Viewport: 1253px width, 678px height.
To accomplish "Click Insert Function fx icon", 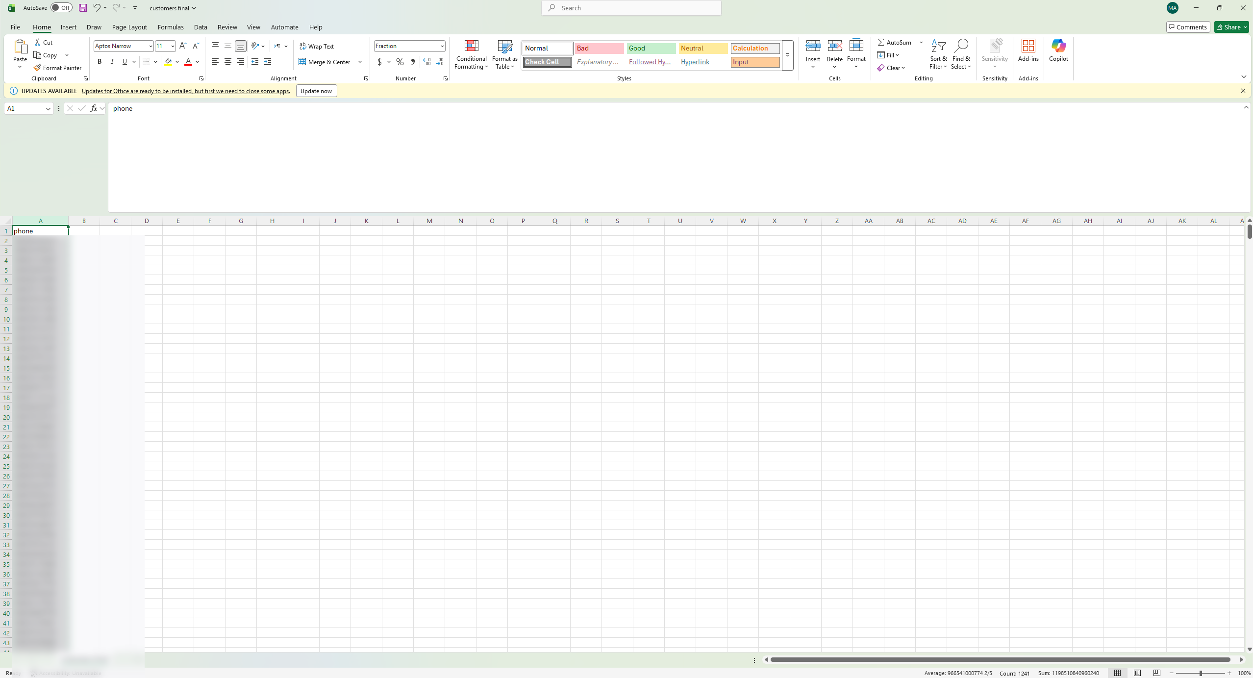I will click(x=93, y=108).
